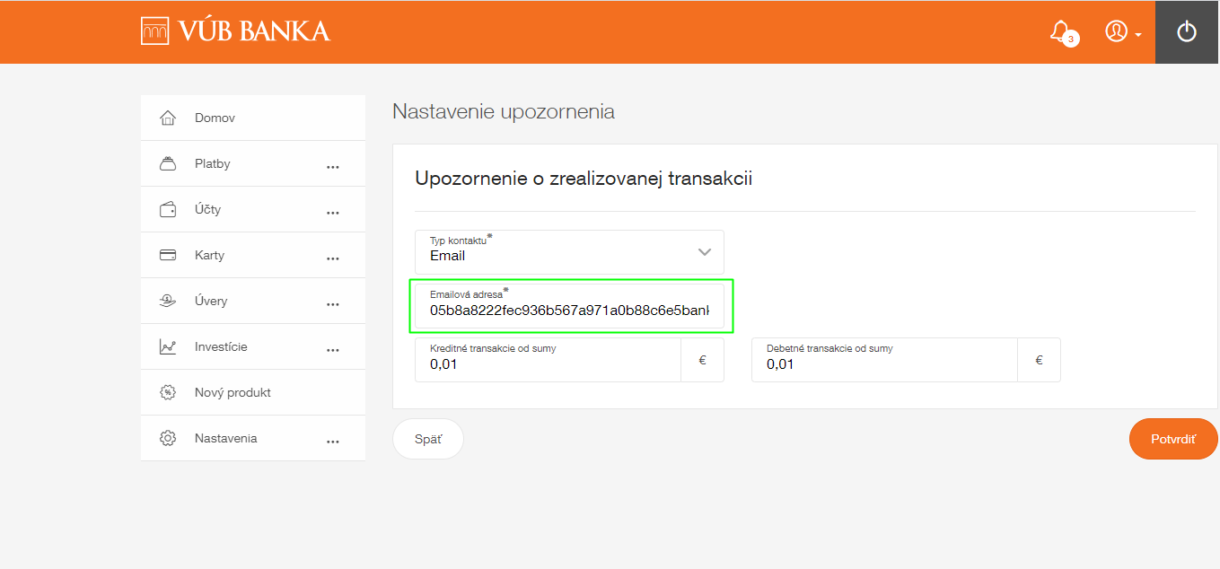Click the Účty wallet icon
The image size is (1220, 569).
(168, 210)
